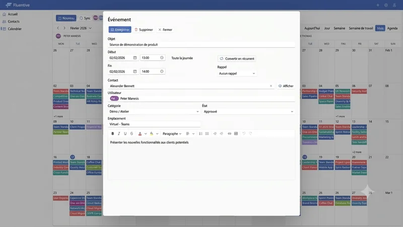Click the Fluentive logo
This screenshot has width=403, height=227.
tap(18, 5)
